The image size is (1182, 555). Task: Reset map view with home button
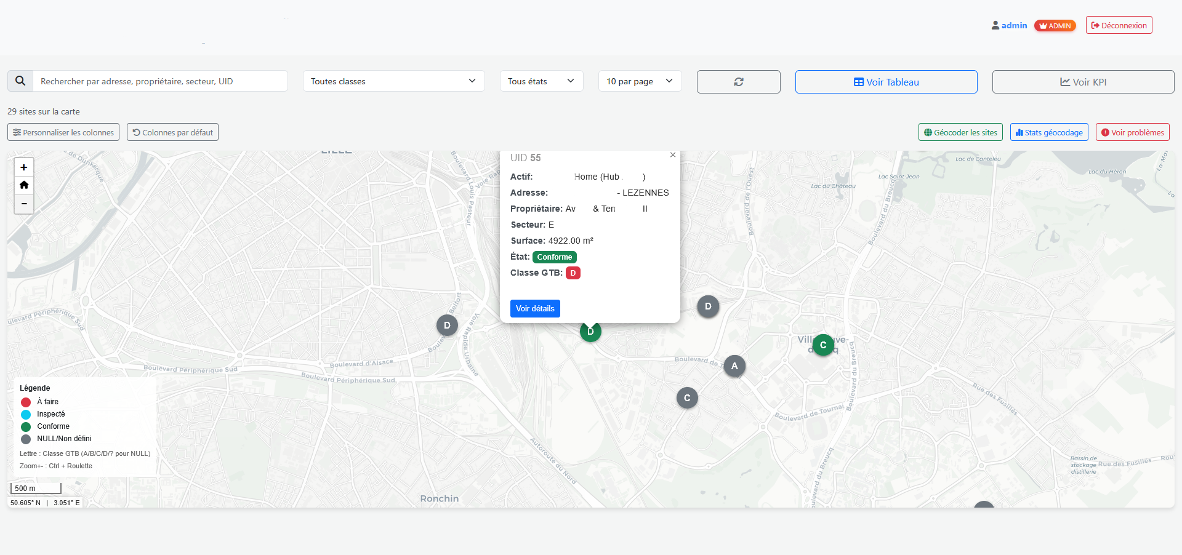point(24,185)
